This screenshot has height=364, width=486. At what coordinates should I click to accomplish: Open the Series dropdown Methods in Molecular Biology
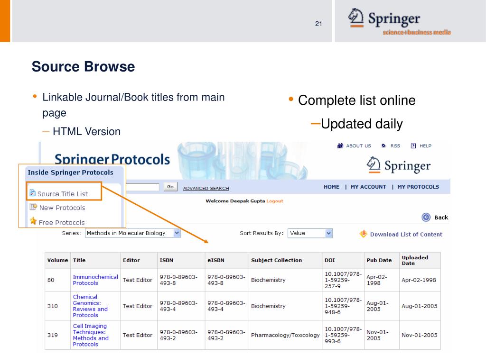coord(133,233)
